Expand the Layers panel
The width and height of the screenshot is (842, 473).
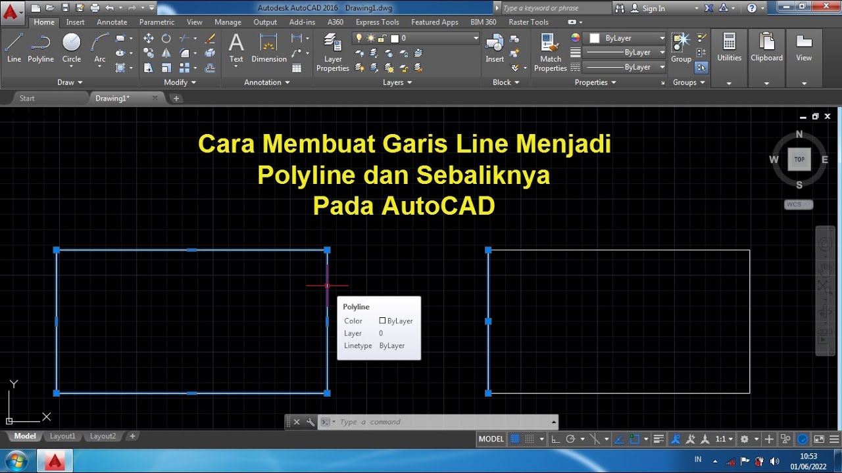tap(397, 82)
